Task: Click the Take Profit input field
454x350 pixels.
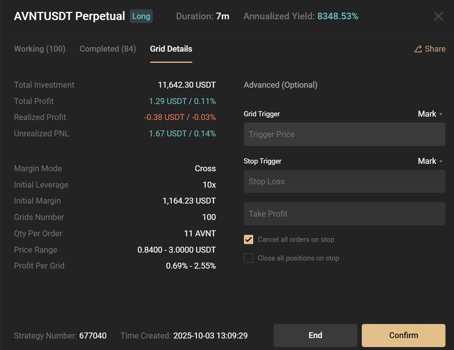Action: 344,214
